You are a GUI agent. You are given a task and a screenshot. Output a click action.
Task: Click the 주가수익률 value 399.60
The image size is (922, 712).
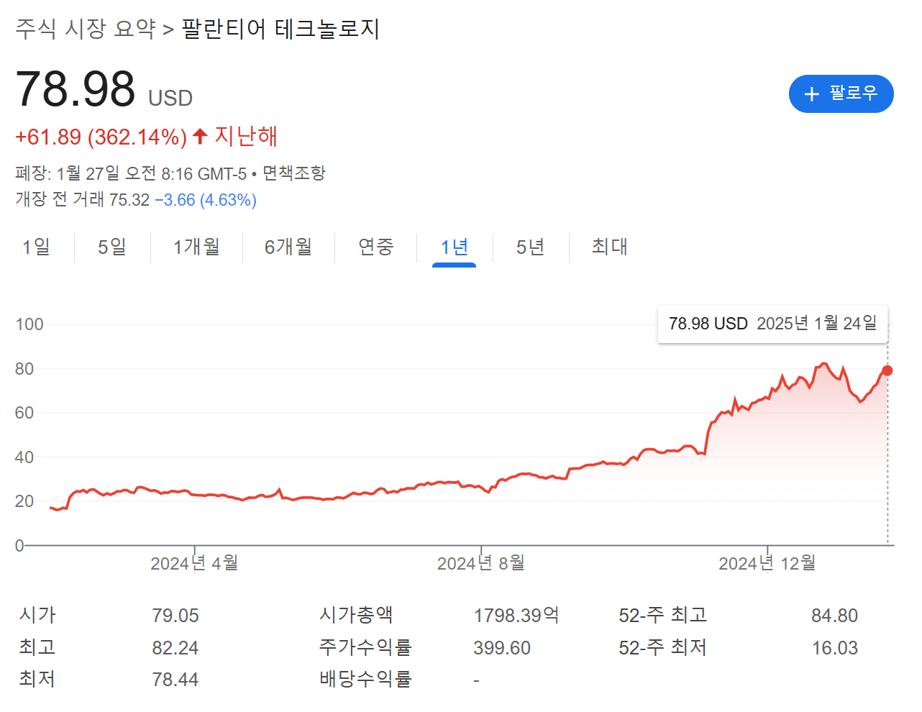(x=502, y=648)
